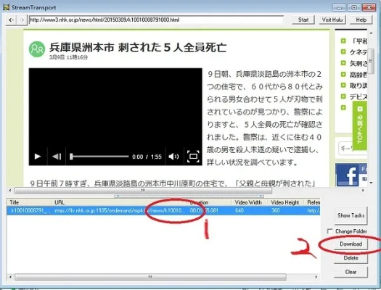This screenshot has width=381, height=290.
Task: Click the Start button
Action: point(303,20)
